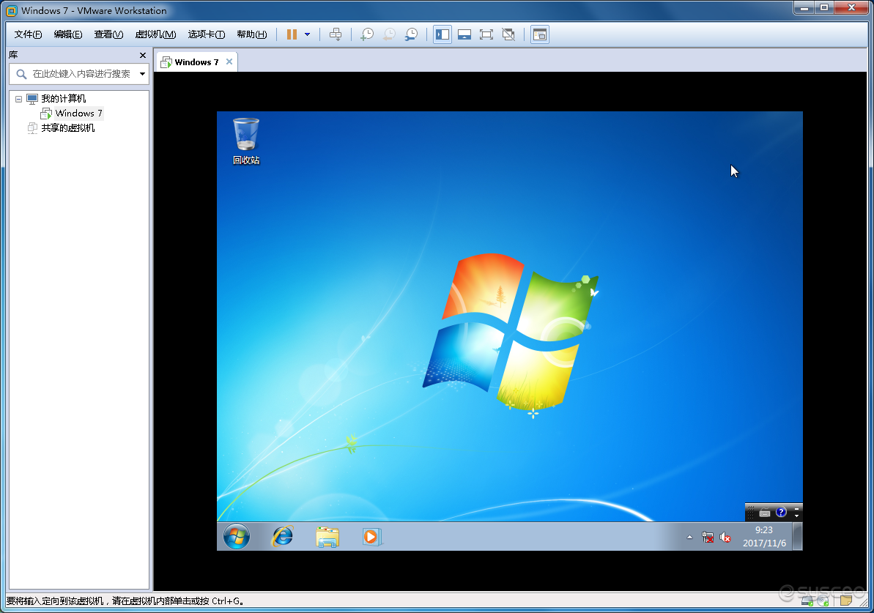Pause the virtual machine with the orange pause icon
874x613 pixels.
point(292,34)
